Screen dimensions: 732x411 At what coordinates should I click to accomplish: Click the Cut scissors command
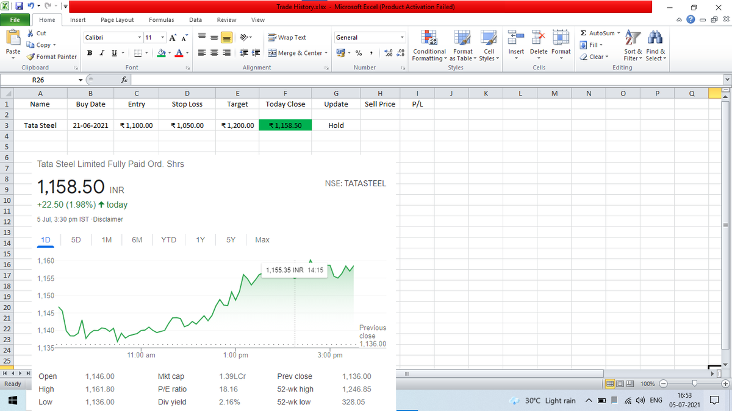pyautogui.click(x=37, y=33)
